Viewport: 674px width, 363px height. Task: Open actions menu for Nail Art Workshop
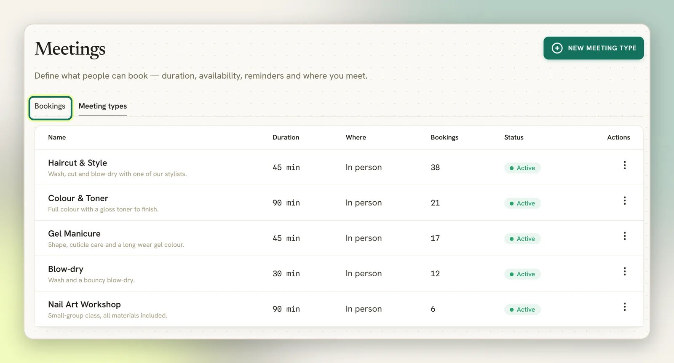tap(624, 307)
